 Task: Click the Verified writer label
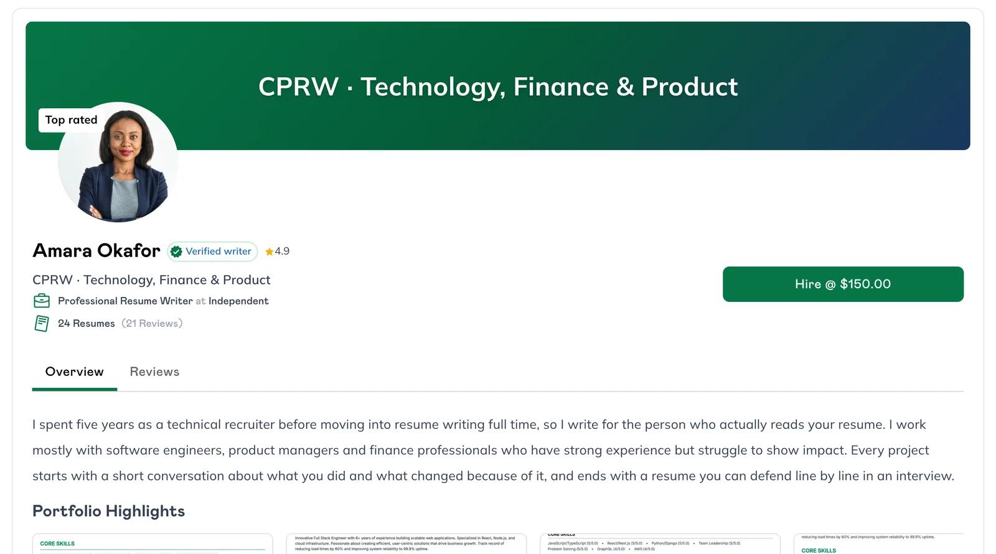(x=218, y=251)
